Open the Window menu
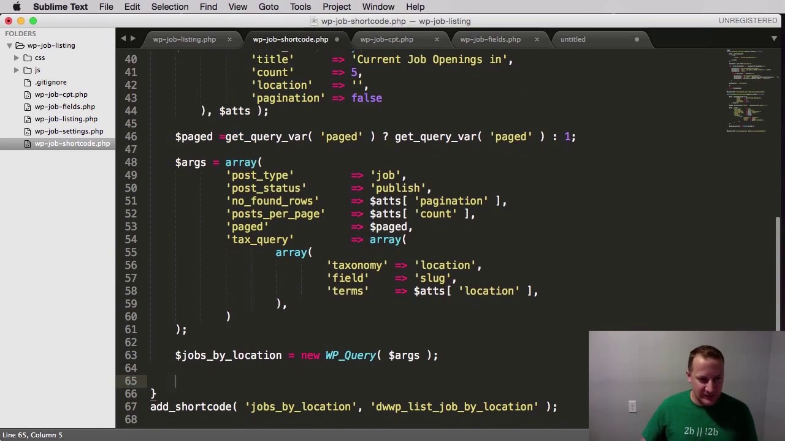Viewport: 785px width, 441px height. point(378,7)
